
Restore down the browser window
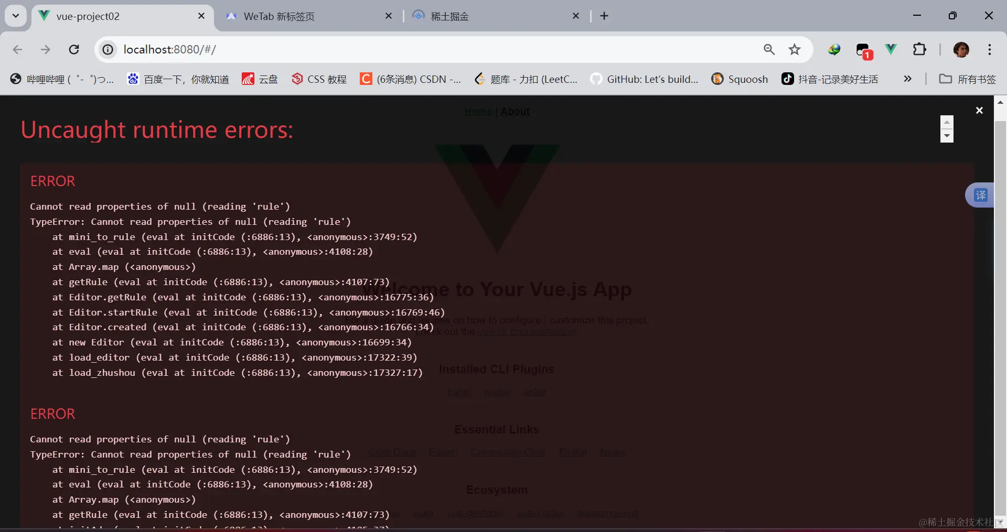coord(952,16)
